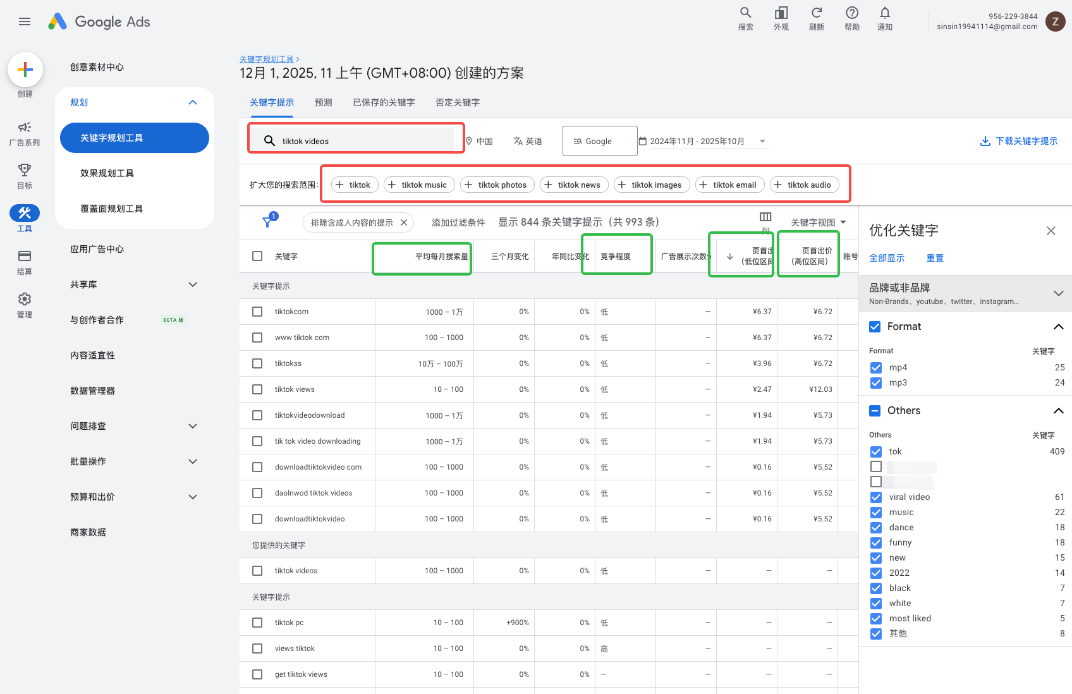
Task: Add 'tiktok photos' to search scope
Action: click(497, 185)
